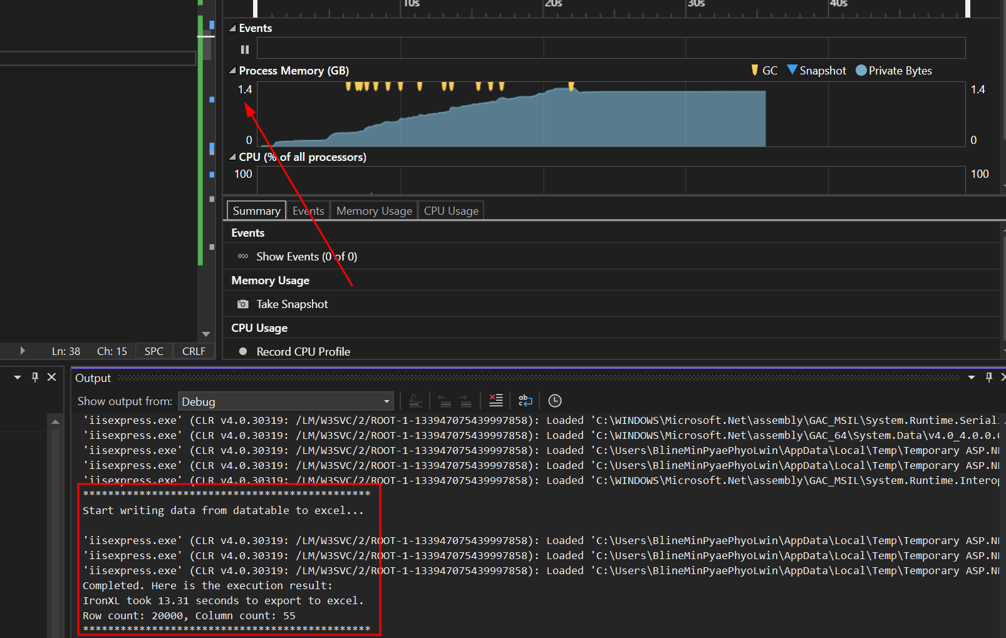Collapse the Events section
1006x638 pixels.
point(232,28)
